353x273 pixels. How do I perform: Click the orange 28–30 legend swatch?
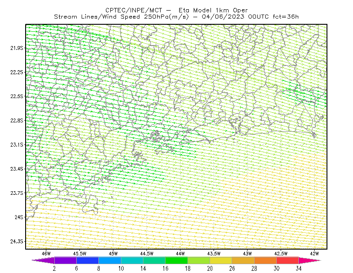pos(266,260)
